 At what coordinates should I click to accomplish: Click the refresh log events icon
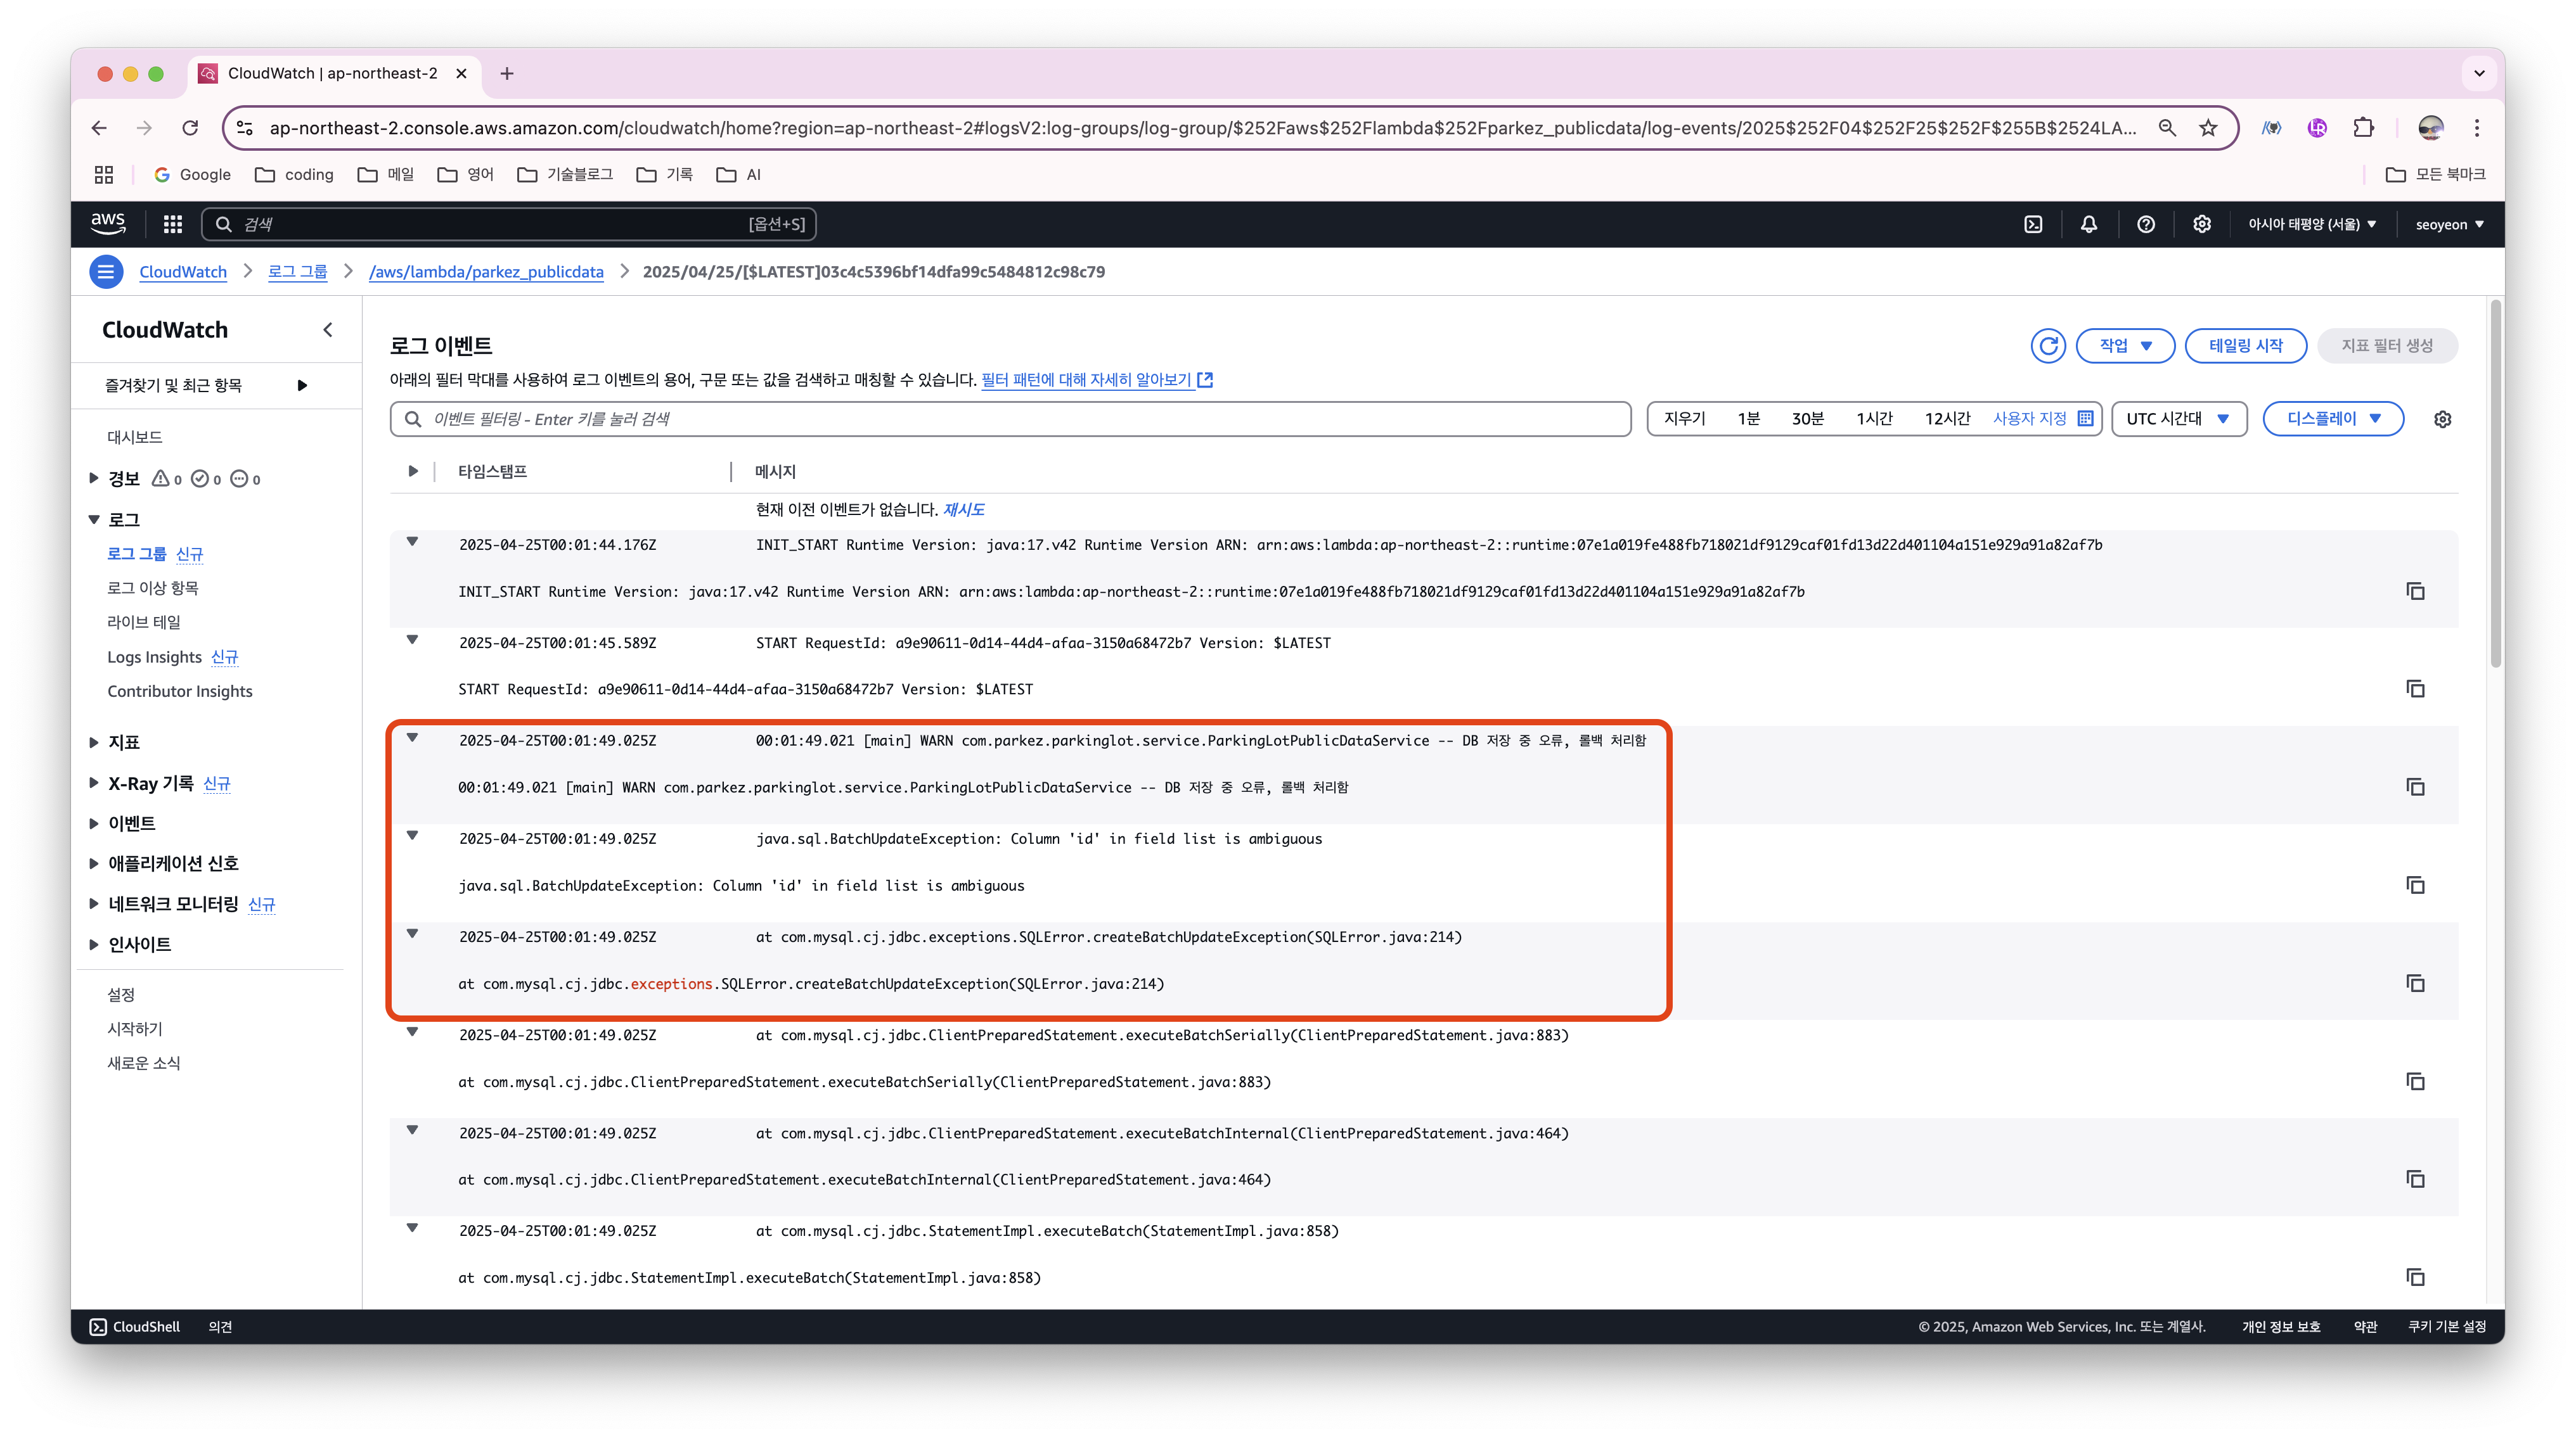(x=2047, y=346)
